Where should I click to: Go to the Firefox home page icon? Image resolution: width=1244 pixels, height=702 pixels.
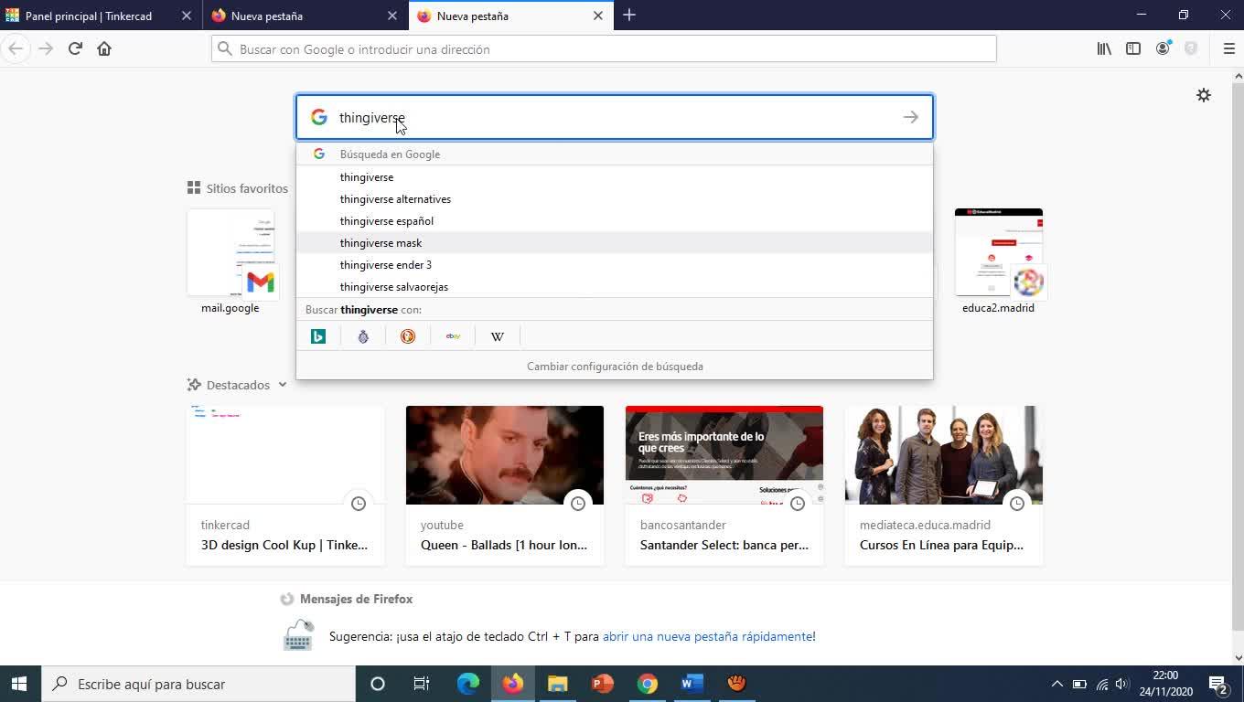[x=104, y=49]
